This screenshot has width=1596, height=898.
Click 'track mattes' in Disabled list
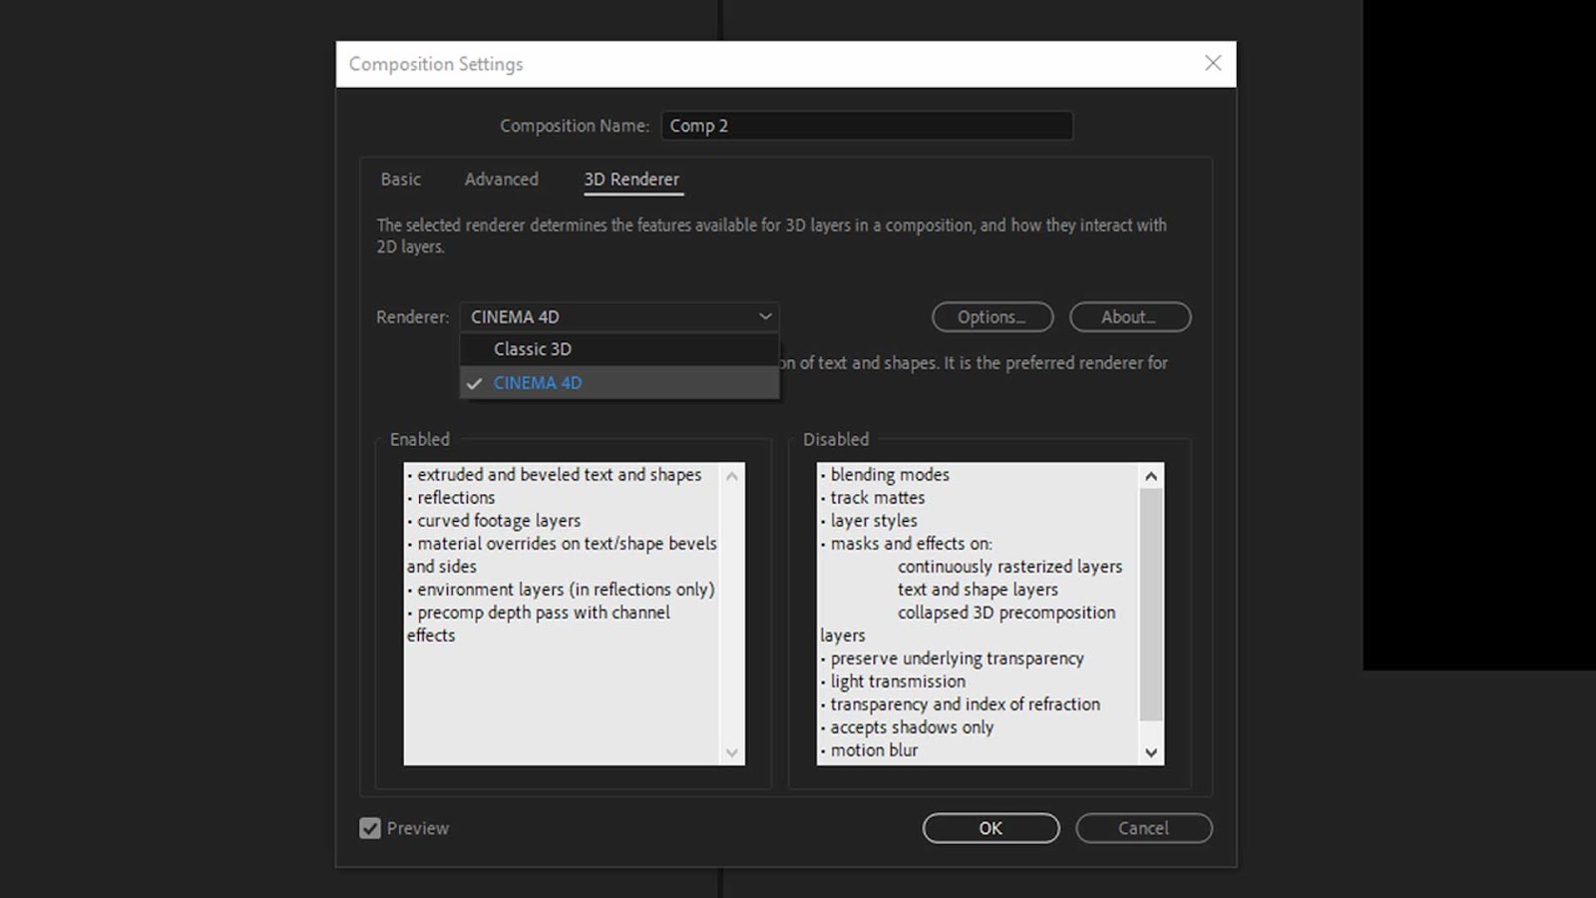(878, 498)
